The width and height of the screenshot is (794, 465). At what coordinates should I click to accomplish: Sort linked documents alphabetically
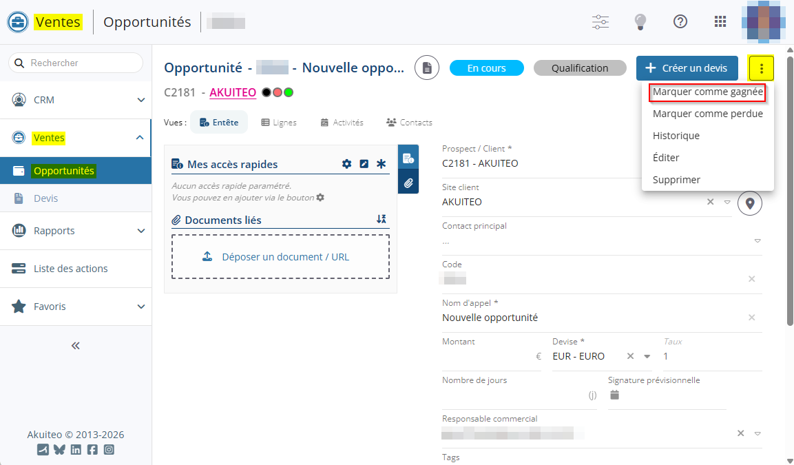[382, 219]
